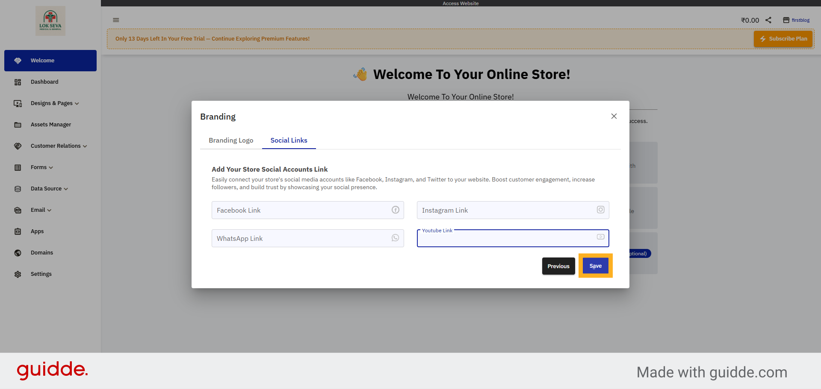Click the ₹0.00 balance text
This screenshot has height=389, width=821.
[x=750, y=20]
